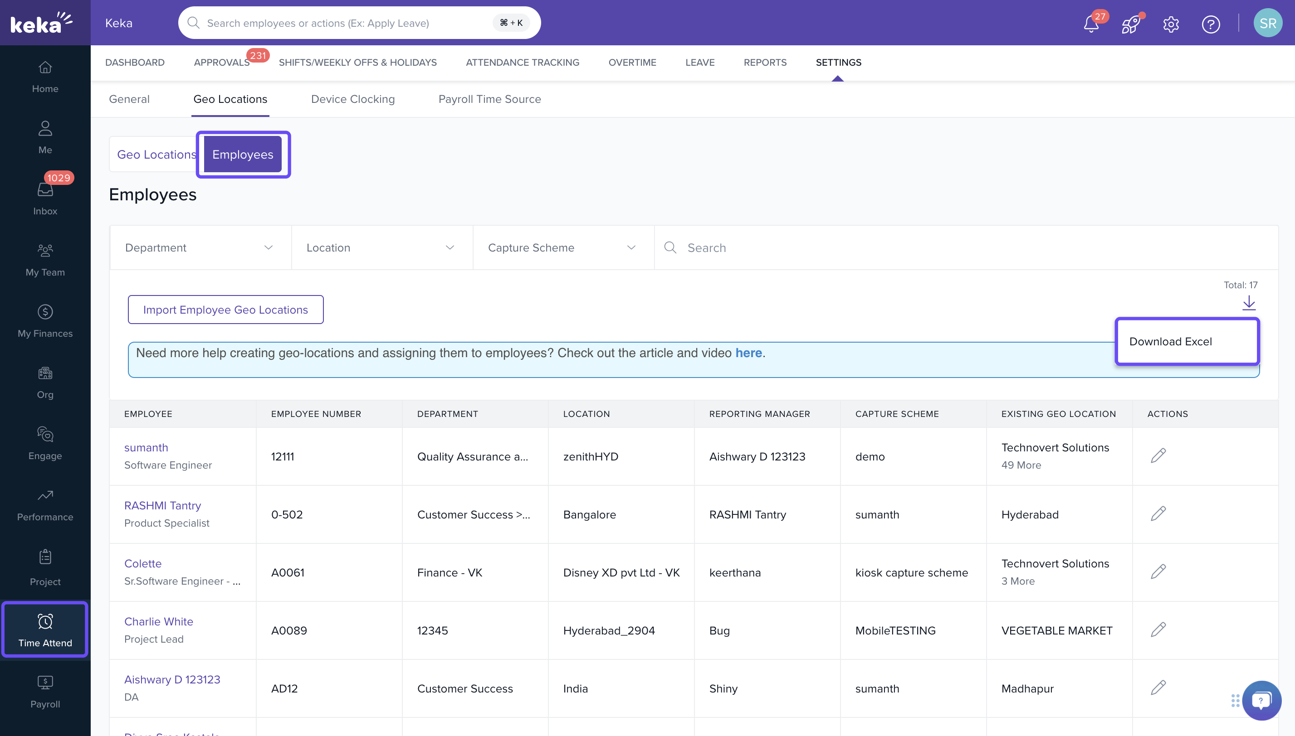The width and height of the screenshot is (1295, 736).
Task: Open Inbox in the sidebar
Action: click(45, 198)
